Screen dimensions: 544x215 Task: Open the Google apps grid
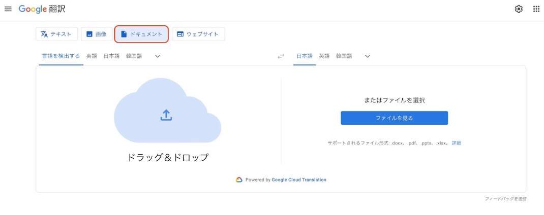click(x=536, y=9)
